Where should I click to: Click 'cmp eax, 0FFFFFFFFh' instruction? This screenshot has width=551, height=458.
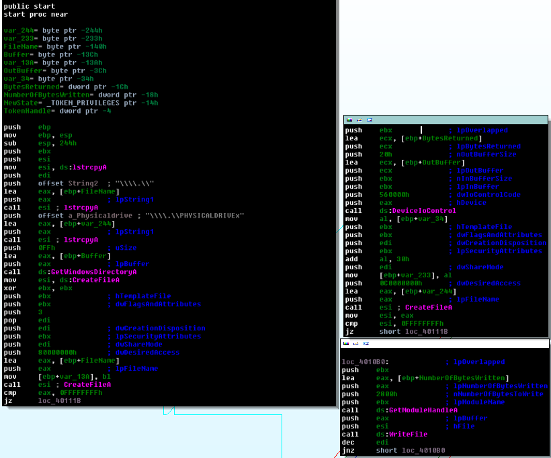(x=53, y=394)
